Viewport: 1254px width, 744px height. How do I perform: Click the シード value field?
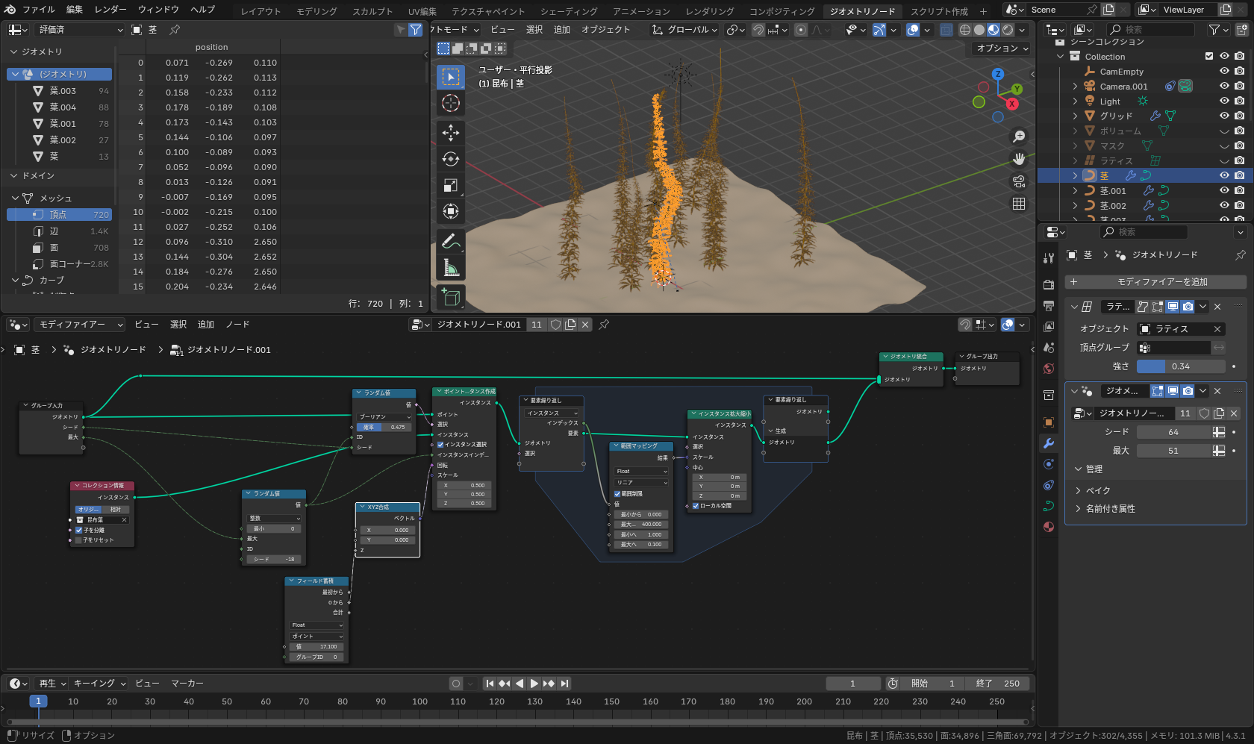click(x=1173, y=432)
